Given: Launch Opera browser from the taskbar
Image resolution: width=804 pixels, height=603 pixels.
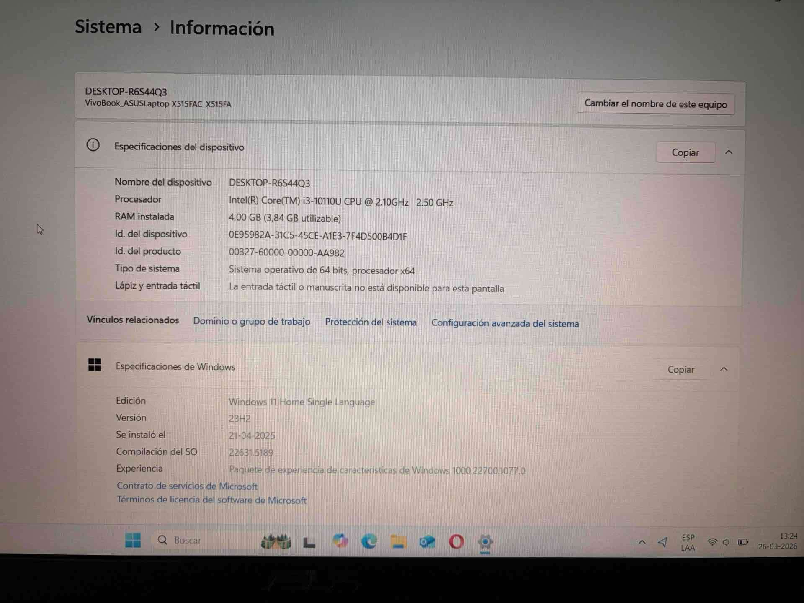Looking at the screenshot, I should click(456, 541).
